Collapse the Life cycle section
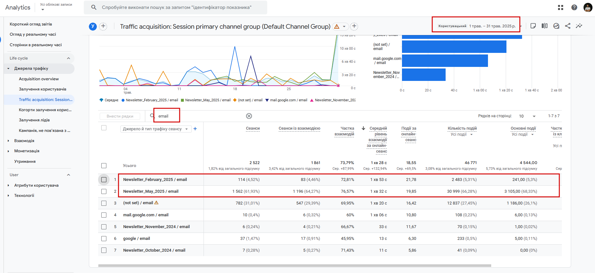The width and height of the screenshot is (595, 273). point(68,58)
